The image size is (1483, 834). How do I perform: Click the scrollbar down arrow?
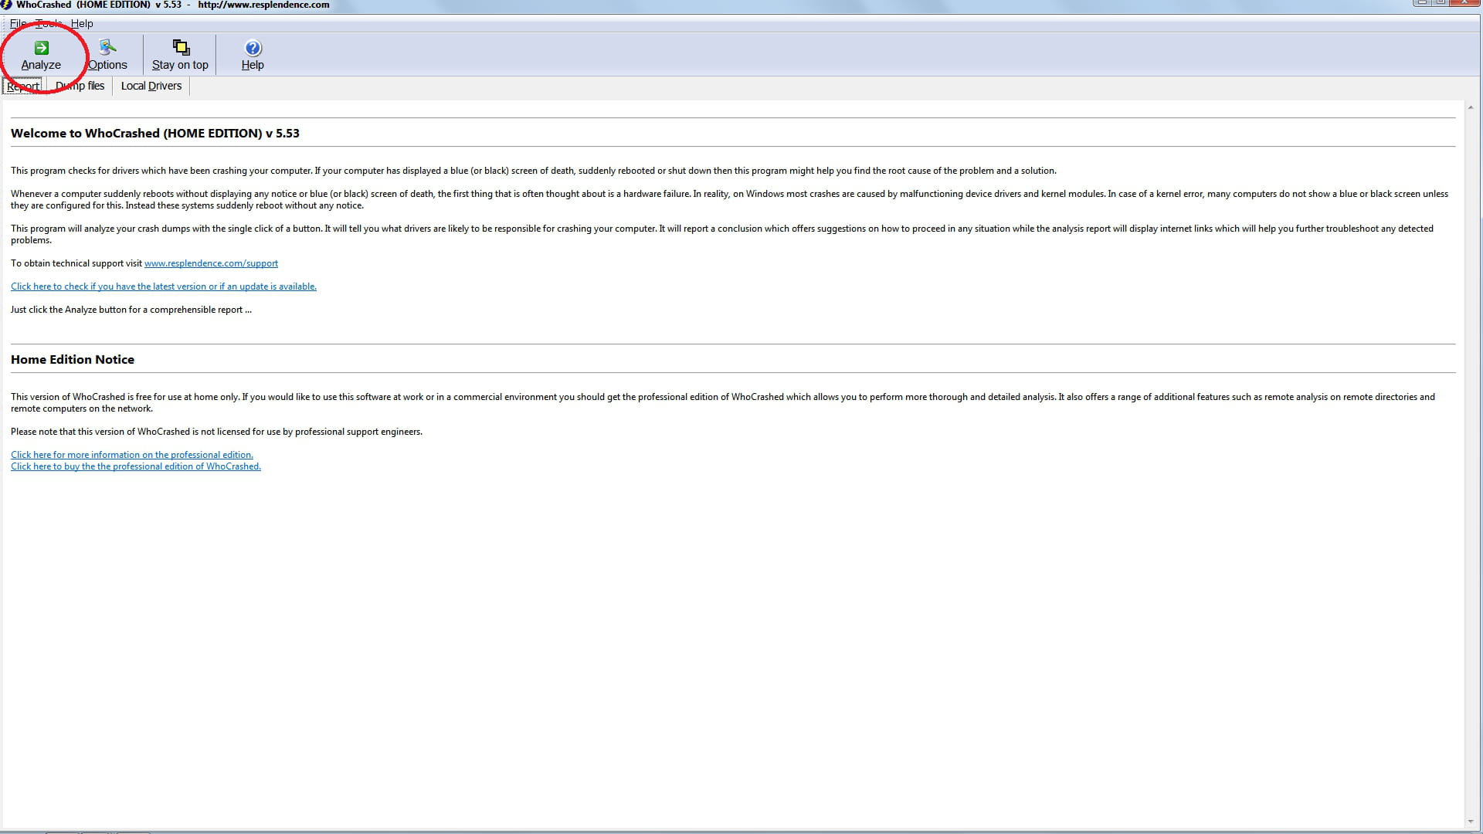tap(1471, 822)
